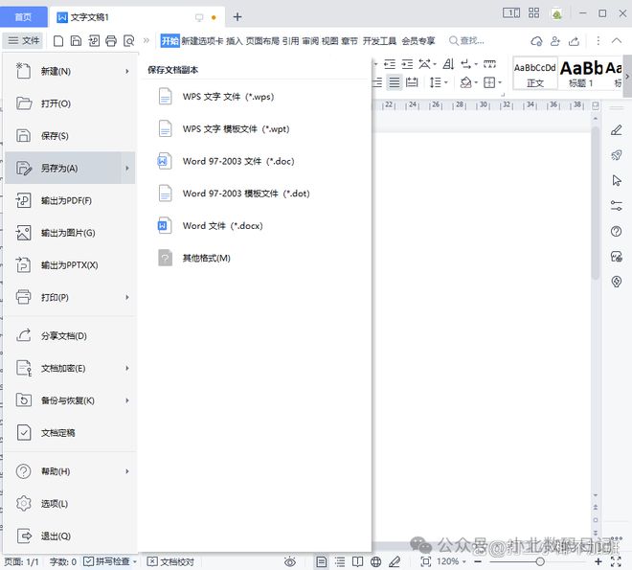Screen dimensions: 632x570
Task: Switch to the 开发工具 ribbon tab
Action: [x=379, y=40]
